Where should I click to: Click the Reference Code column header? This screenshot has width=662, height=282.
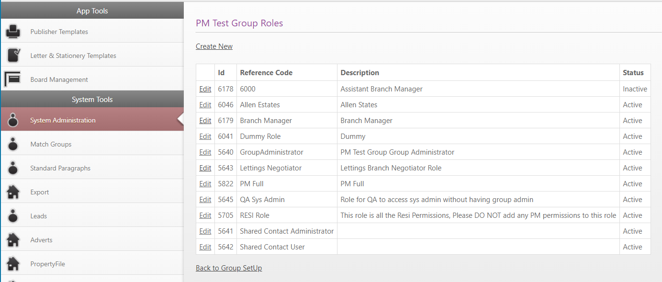266,73
